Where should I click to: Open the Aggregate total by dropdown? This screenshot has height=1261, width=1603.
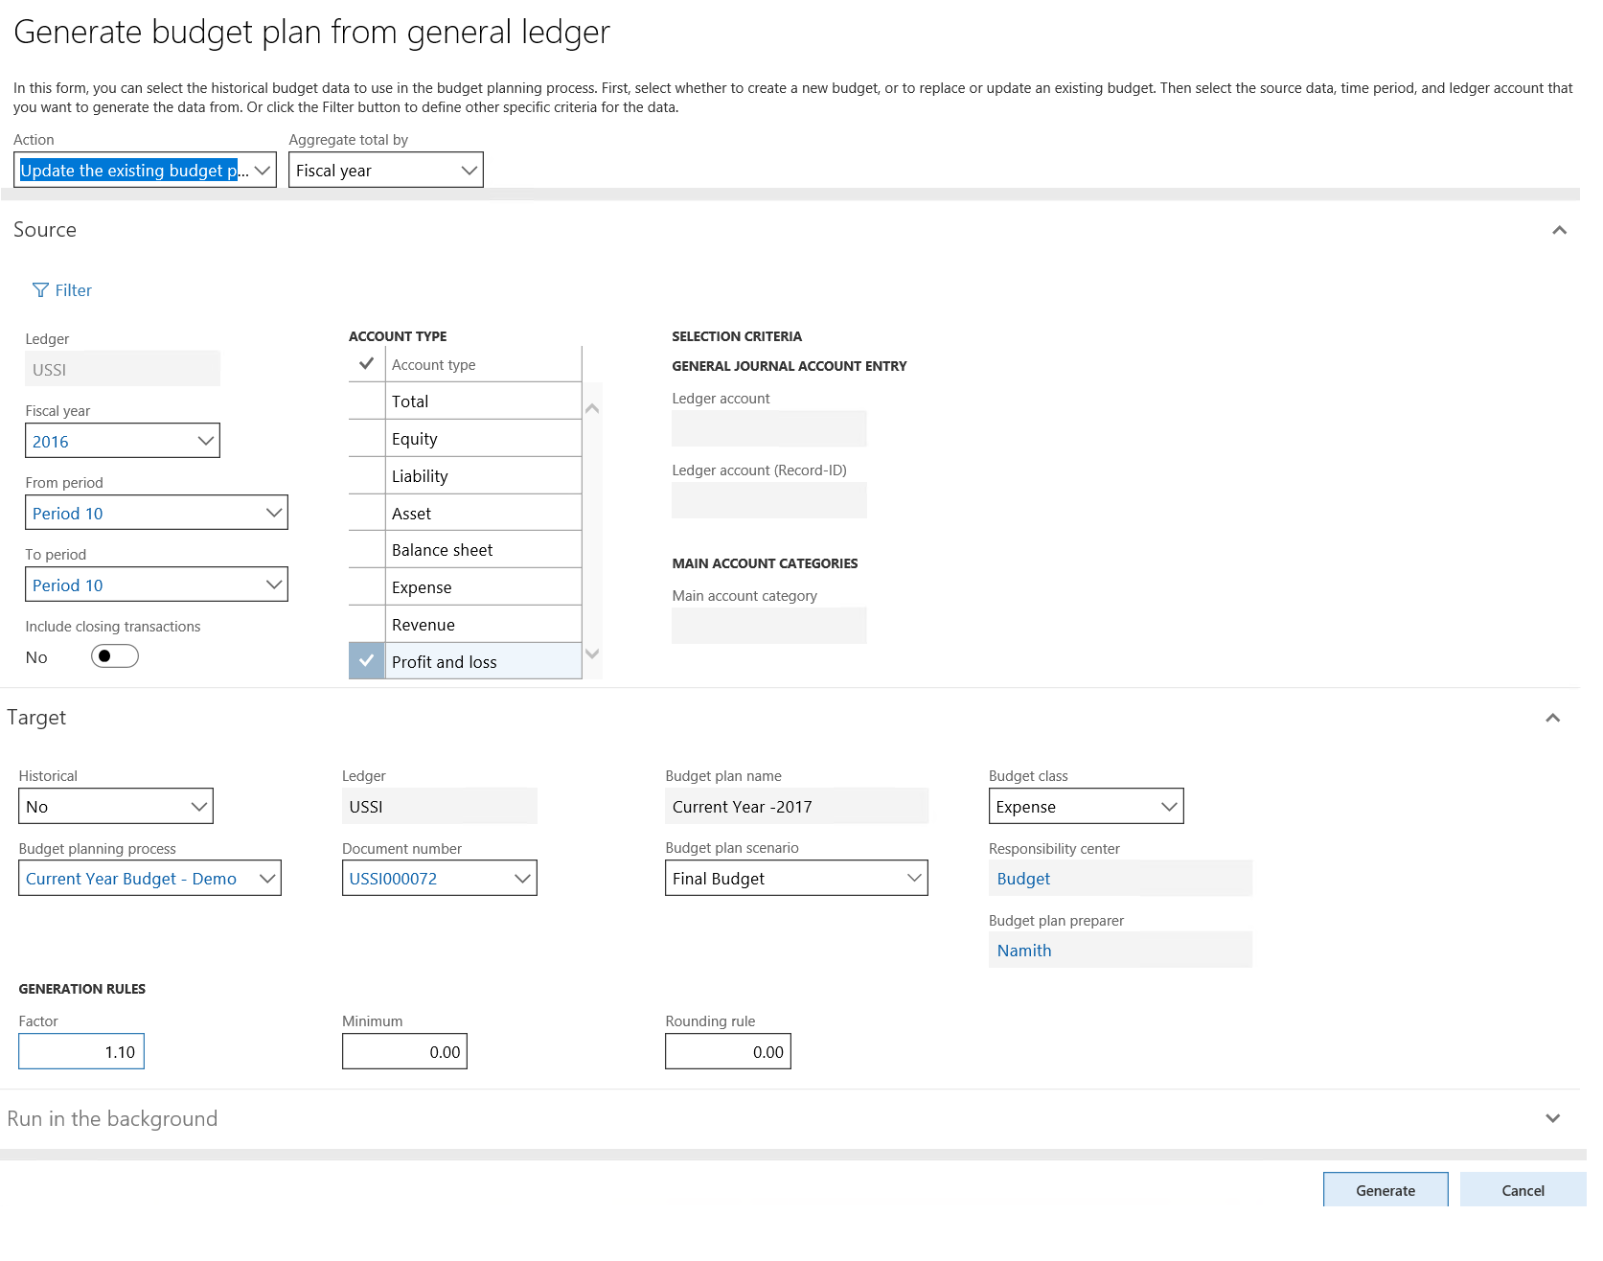tap(469, 171)
